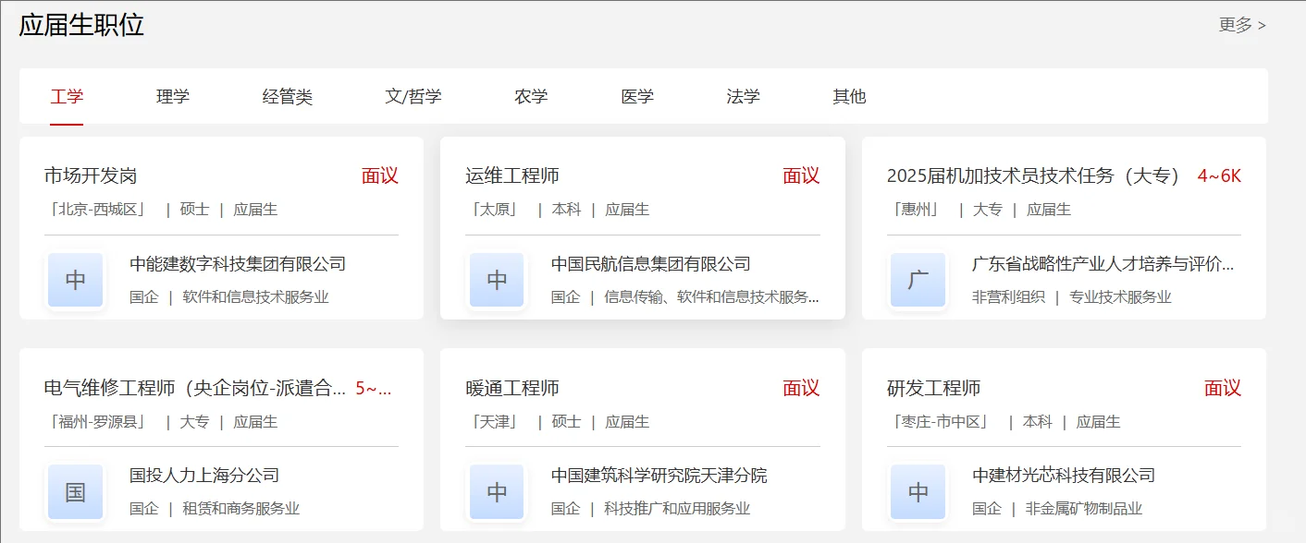1306x543 pixels.
Task: Click the 广东省战略性产业人才 company logo icon
Action: [x=918, y=280]
